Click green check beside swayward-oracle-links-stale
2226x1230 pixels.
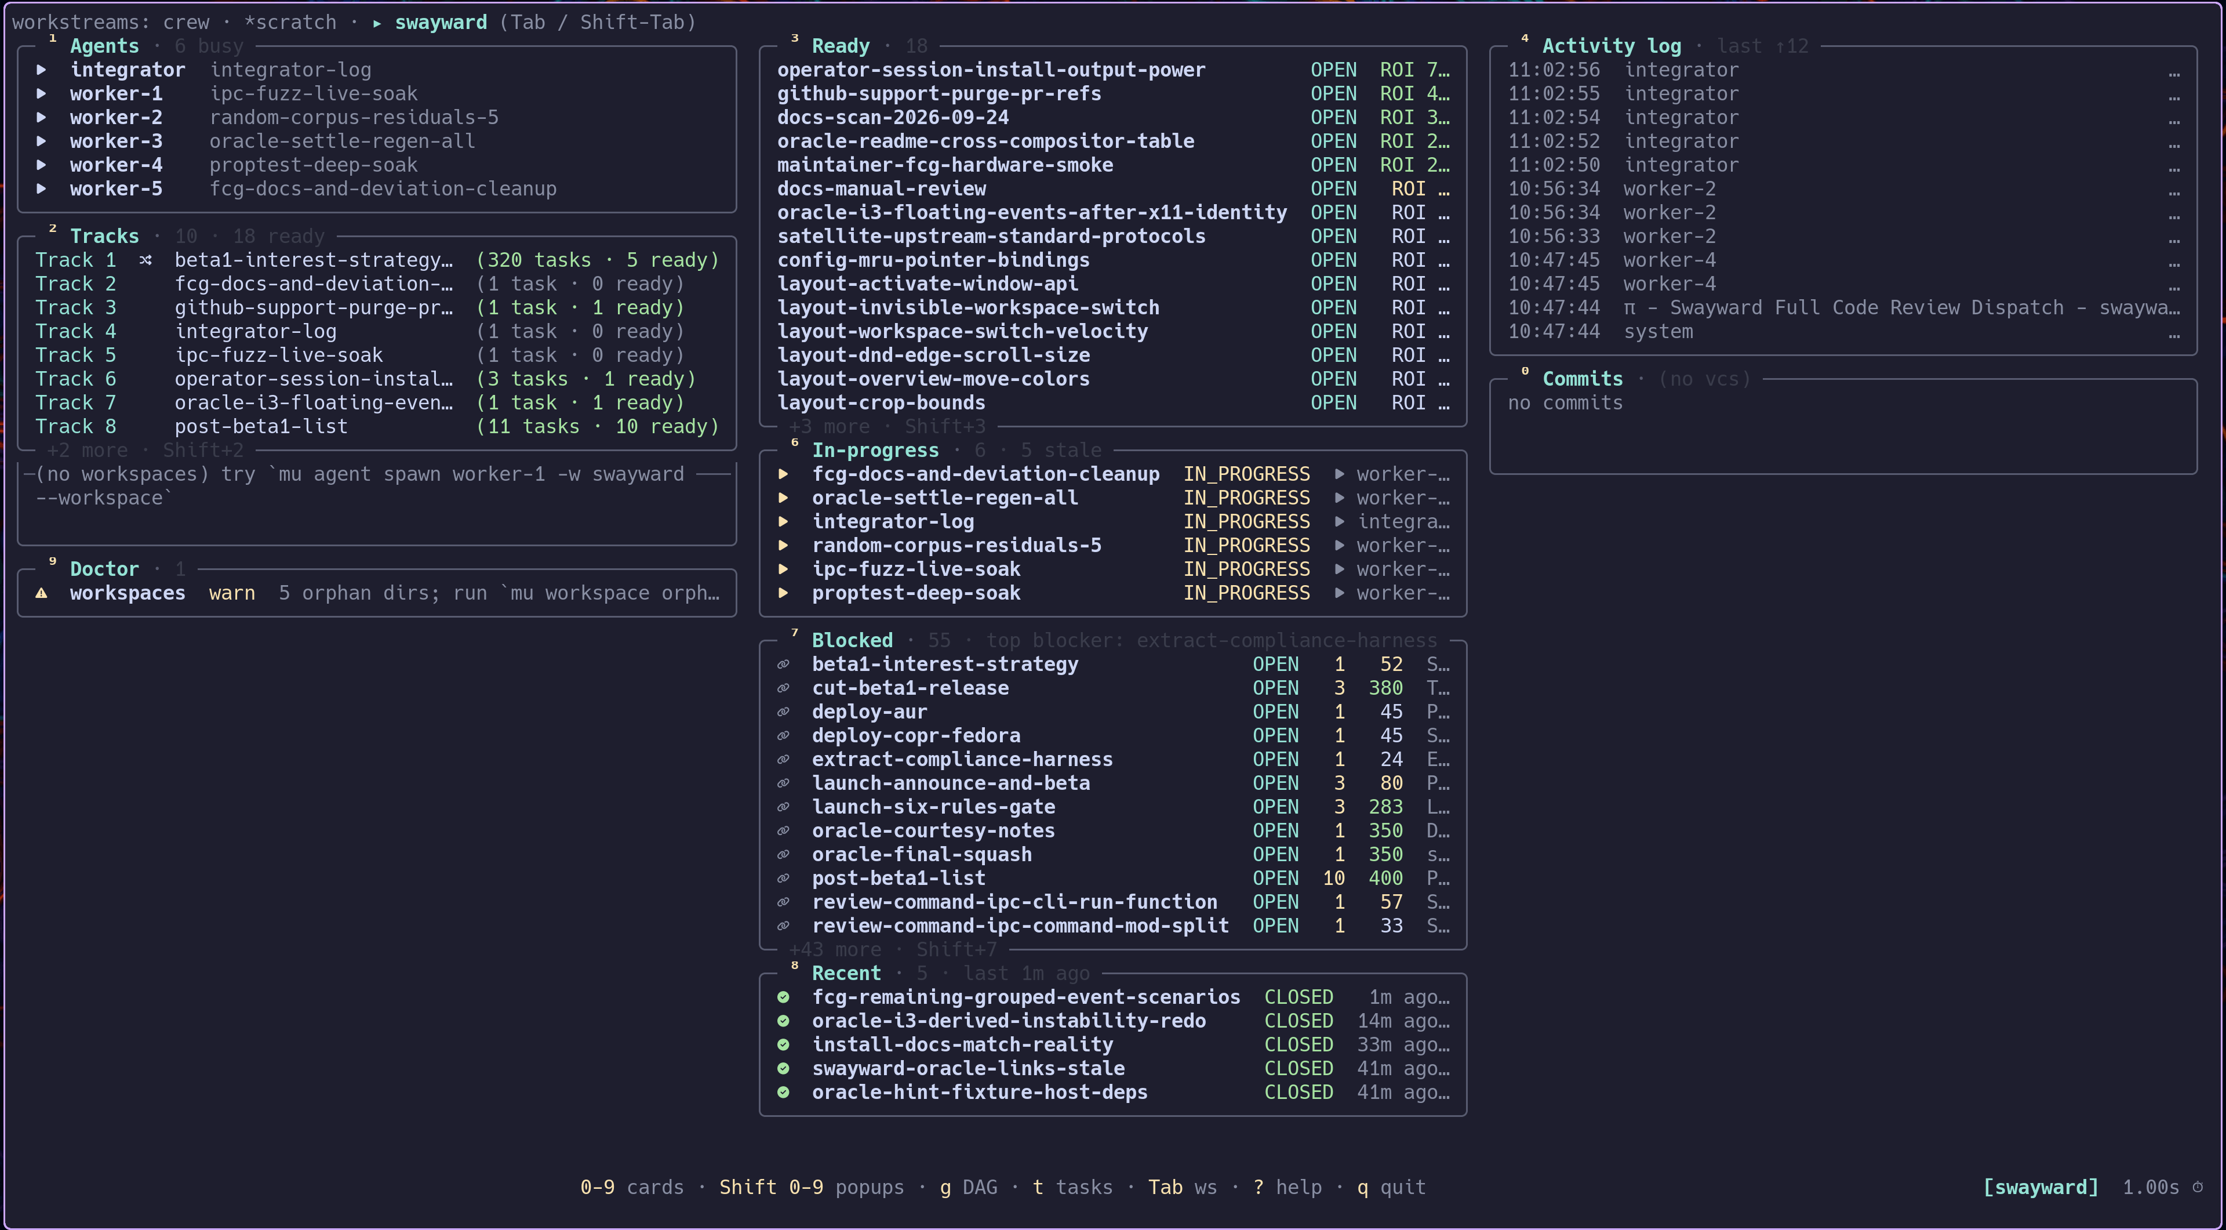(x=783, y=1069)
